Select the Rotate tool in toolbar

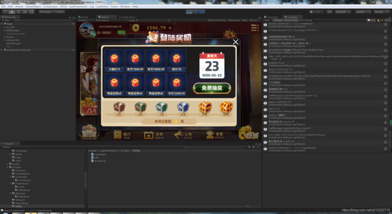click(x=18, y=12)
